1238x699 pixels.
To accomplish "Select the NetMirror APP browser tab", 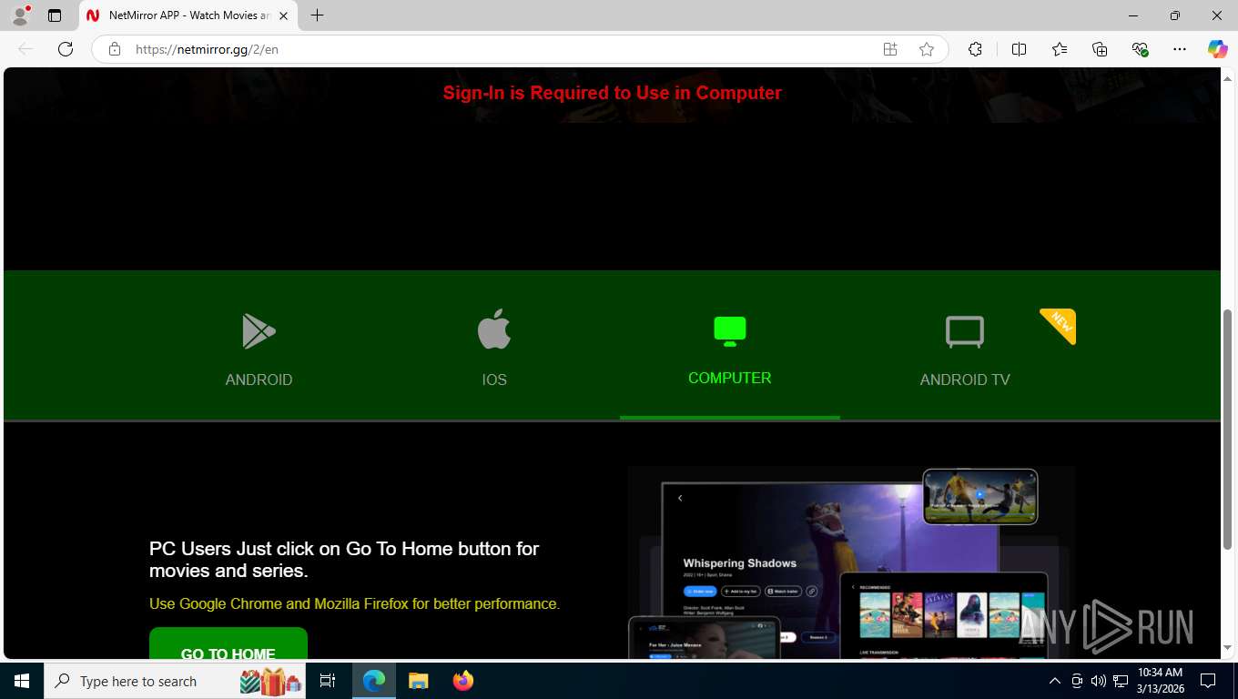I will point(188,15).
